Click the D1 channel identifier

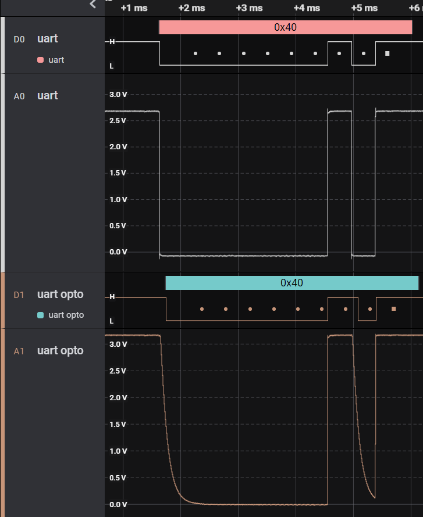pyautogui.click(x=19, y=295)
